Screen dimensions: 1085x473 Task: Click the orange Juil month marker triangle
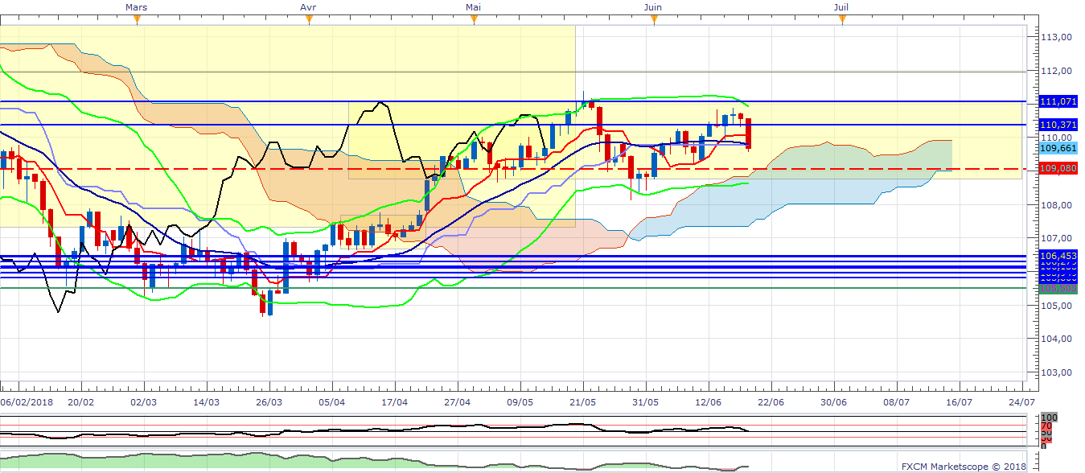tap(842, 20)
